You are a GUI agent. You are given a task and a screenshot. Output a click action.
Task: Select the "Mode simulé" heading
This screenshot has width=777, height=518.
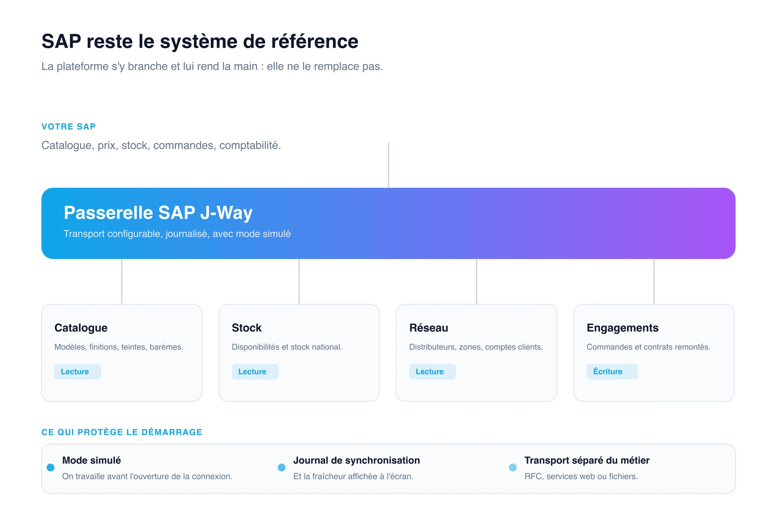tap(92, 460)
